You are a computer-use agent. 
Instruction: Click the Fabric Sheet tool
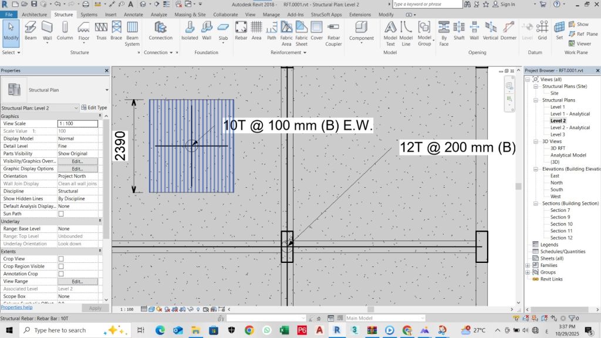pos(301,33)
